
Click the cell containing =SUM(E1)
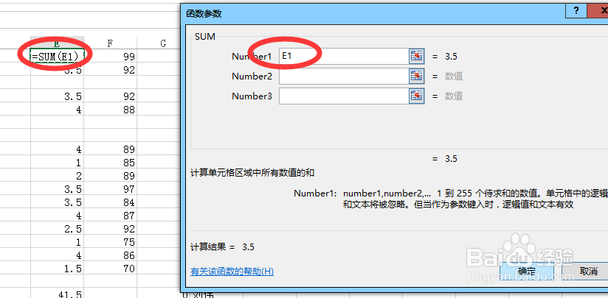(x=57, y=57)
